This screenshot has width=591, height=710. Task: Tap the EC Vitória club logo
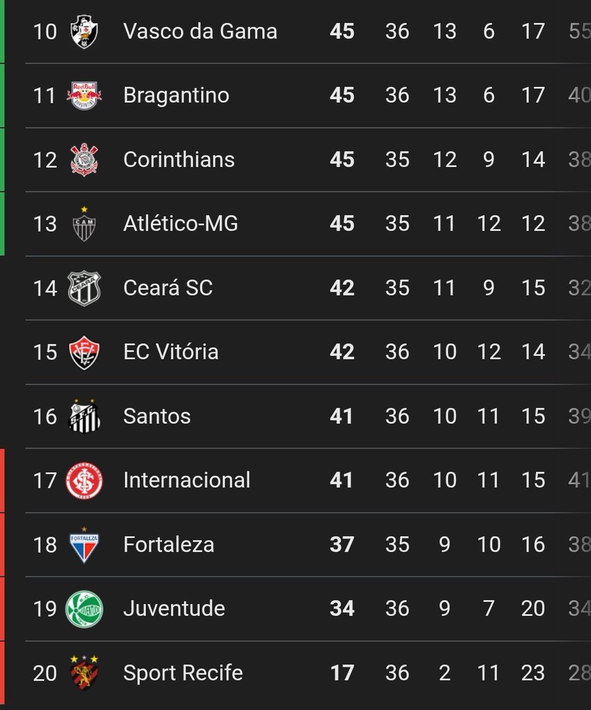(x=84, y=352)
